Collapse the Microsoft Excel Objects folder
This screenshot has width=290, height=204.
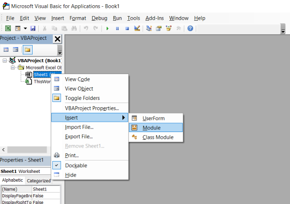click(12, 67)
